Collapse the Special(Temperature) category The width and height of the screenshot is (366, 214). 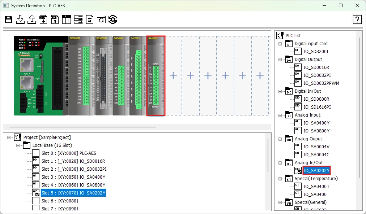tap(280, 179)
